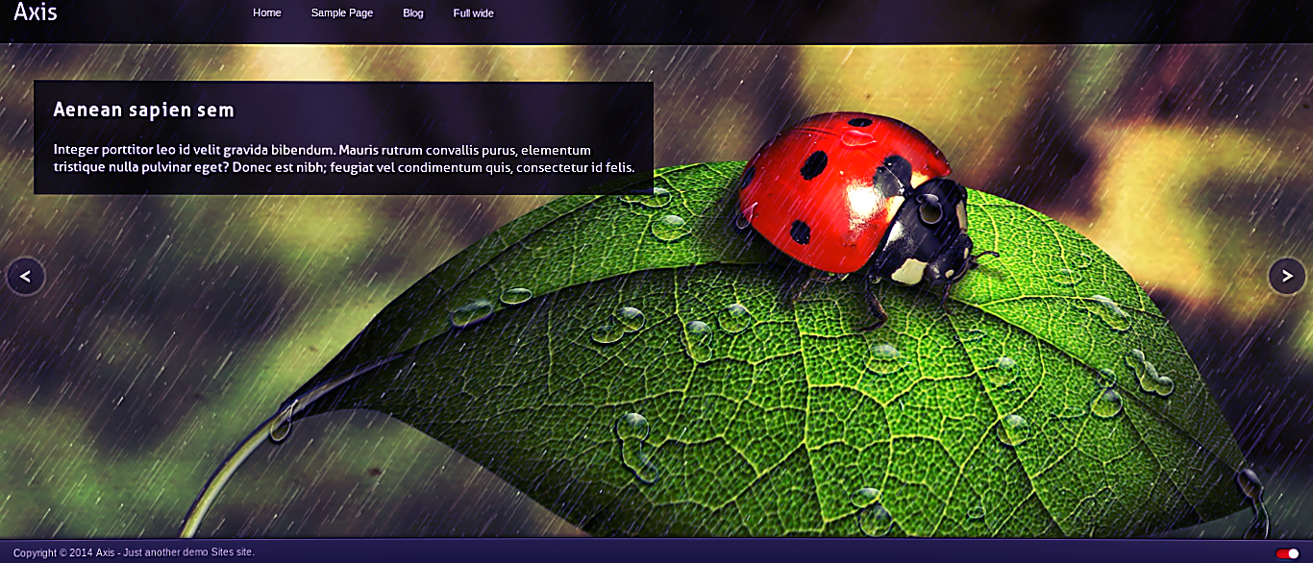Open the Sample Page menu item
Viewport: 1313px width, 563px height.
pos(342,13)
